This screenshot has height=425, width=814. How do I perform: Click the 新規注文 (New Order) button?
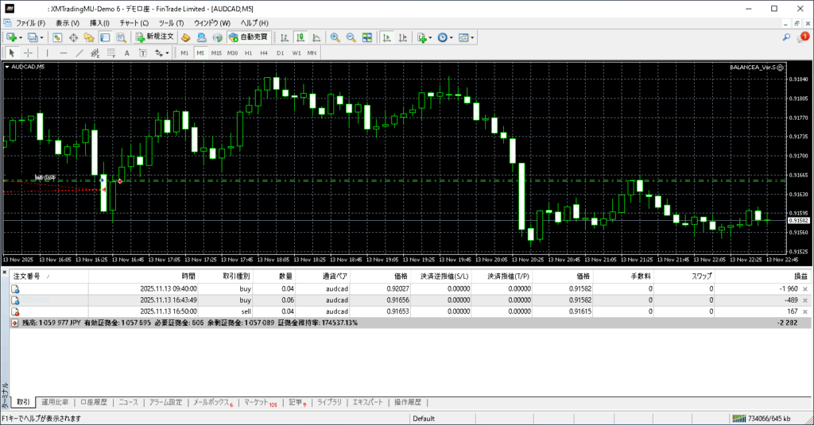pyautogui.click(x=153, y=37)
